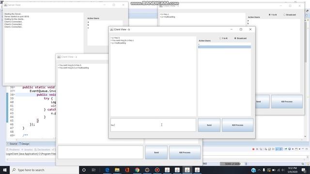Focus the message input in Client View b
Screen dimensions: 310x174
(153, 125)
